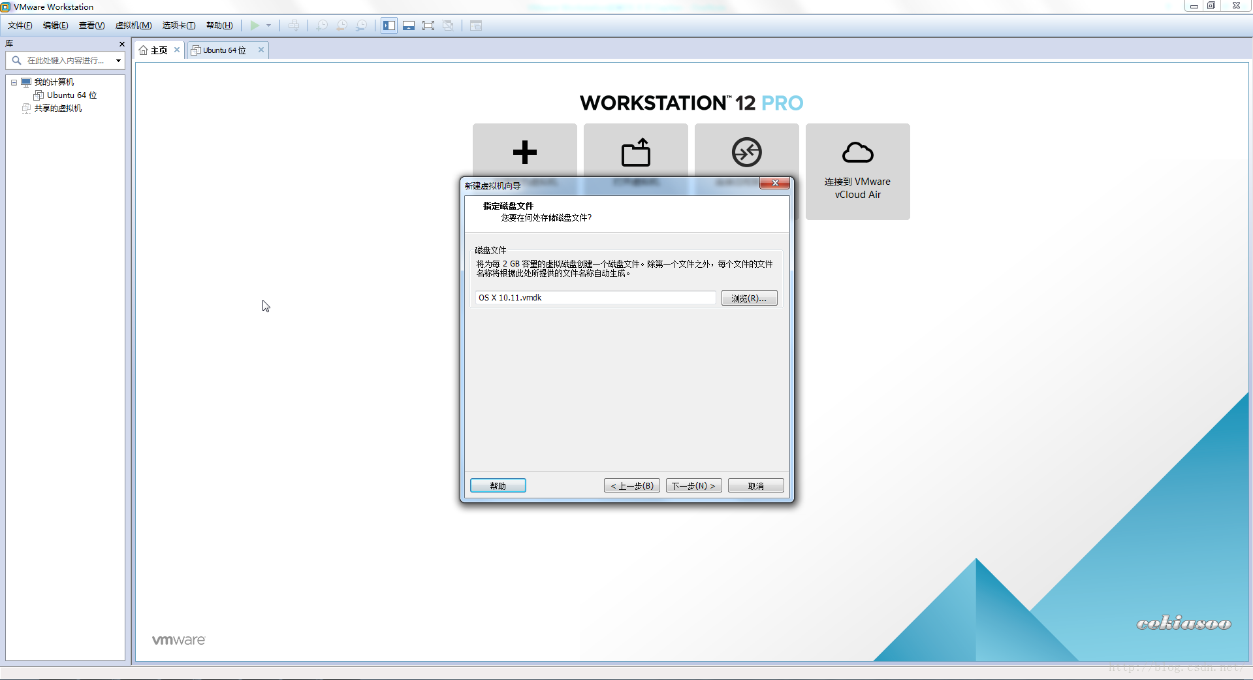This screenshot has height=680, width=1253.
Task: Click the send Ctrl+Alt+Del toolbar icon
Action: [x=294, y=25]
